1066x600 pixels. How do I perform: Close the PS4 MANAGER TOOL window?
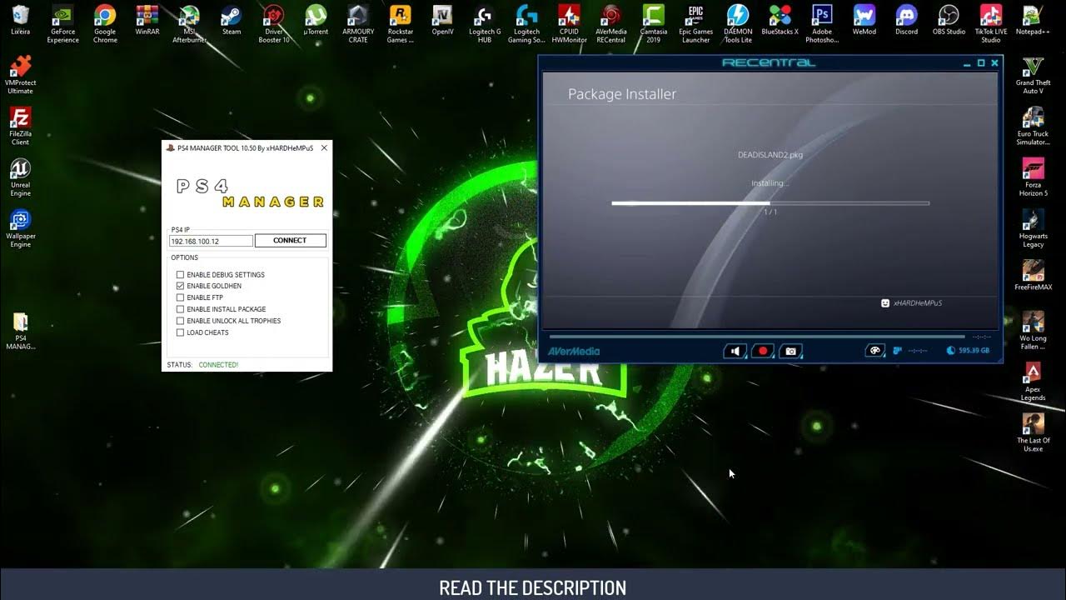pyautogui.click(x=324, y=147)
